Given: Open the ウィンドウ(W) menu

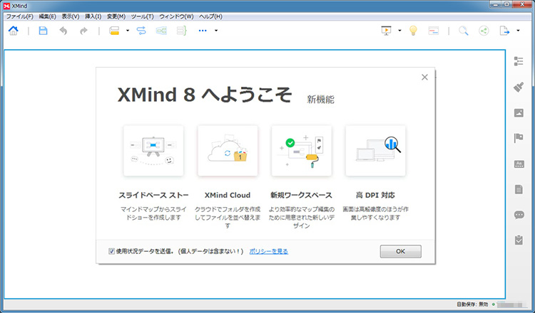Looking at the screenshot, I should tap(176, 16).
